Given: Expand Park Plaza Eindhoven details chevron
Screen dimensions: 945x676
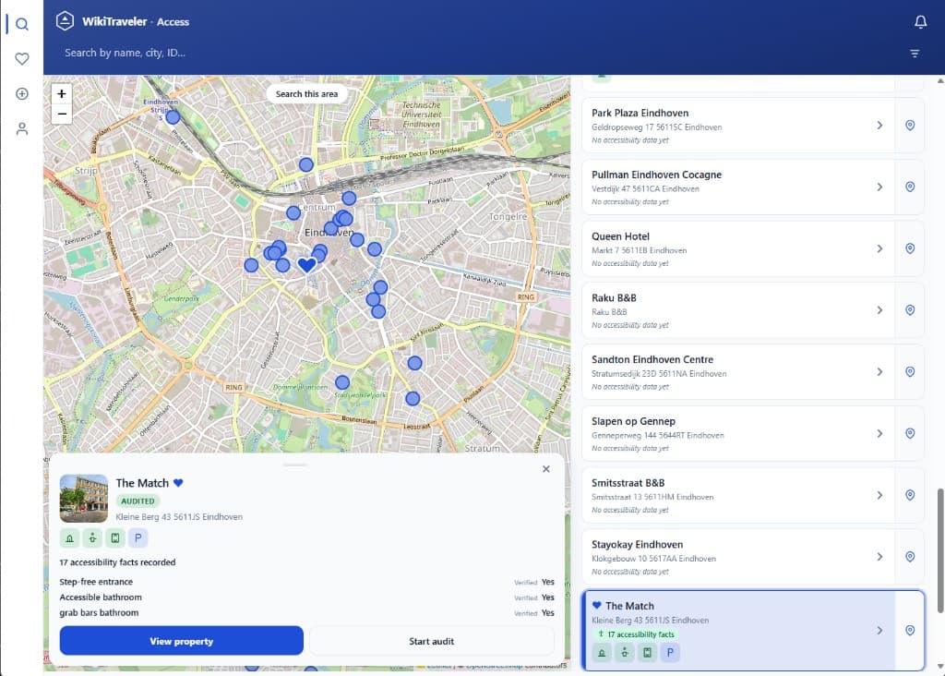Looking at the screenshot, I should [x=879, y=126].
